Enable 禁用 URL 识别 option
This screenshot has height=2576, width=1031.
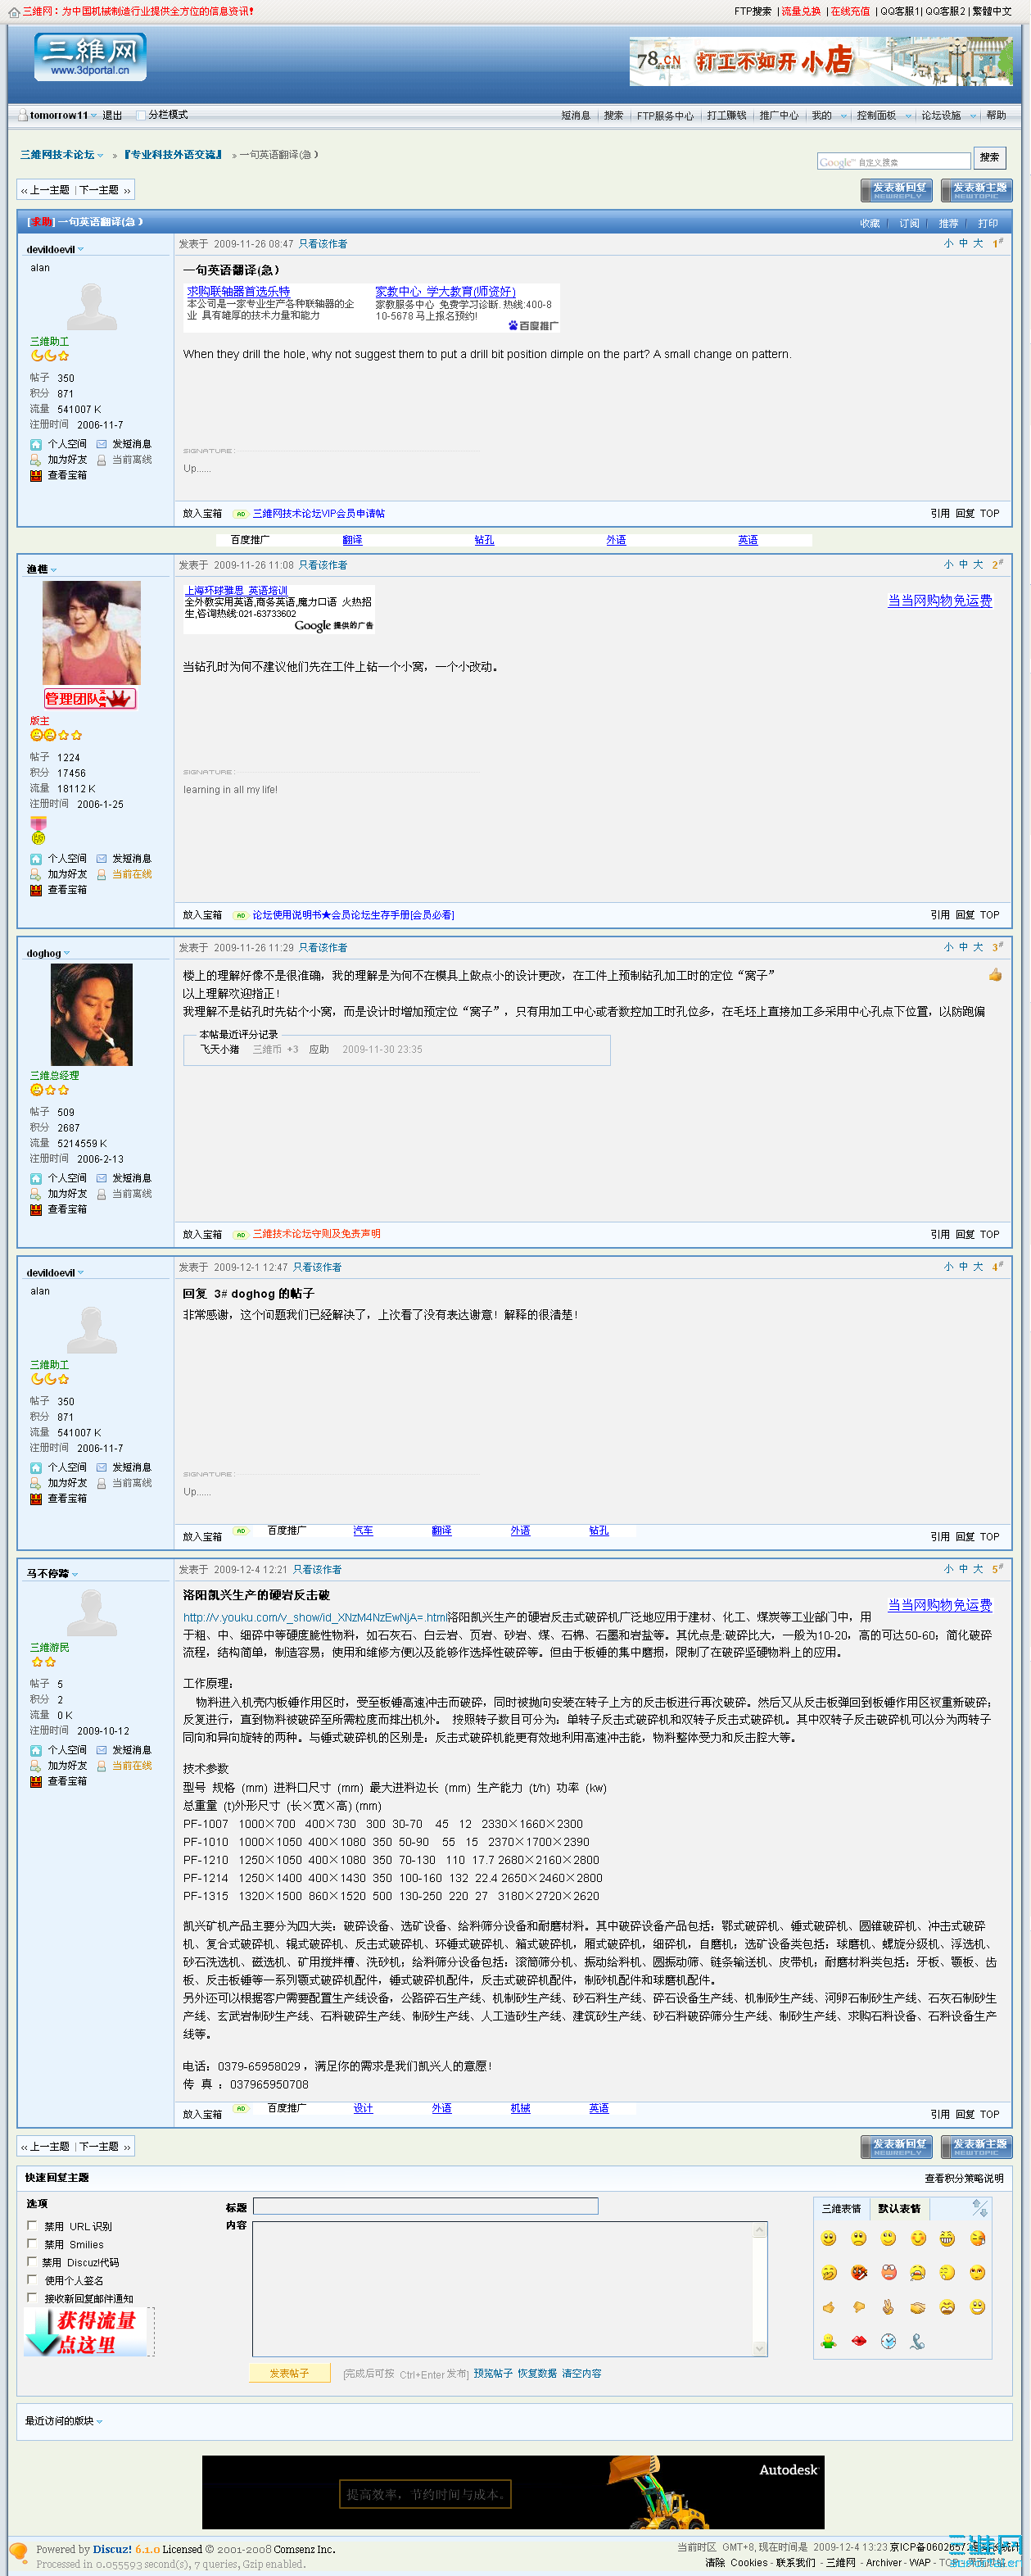coord(32,2225)
